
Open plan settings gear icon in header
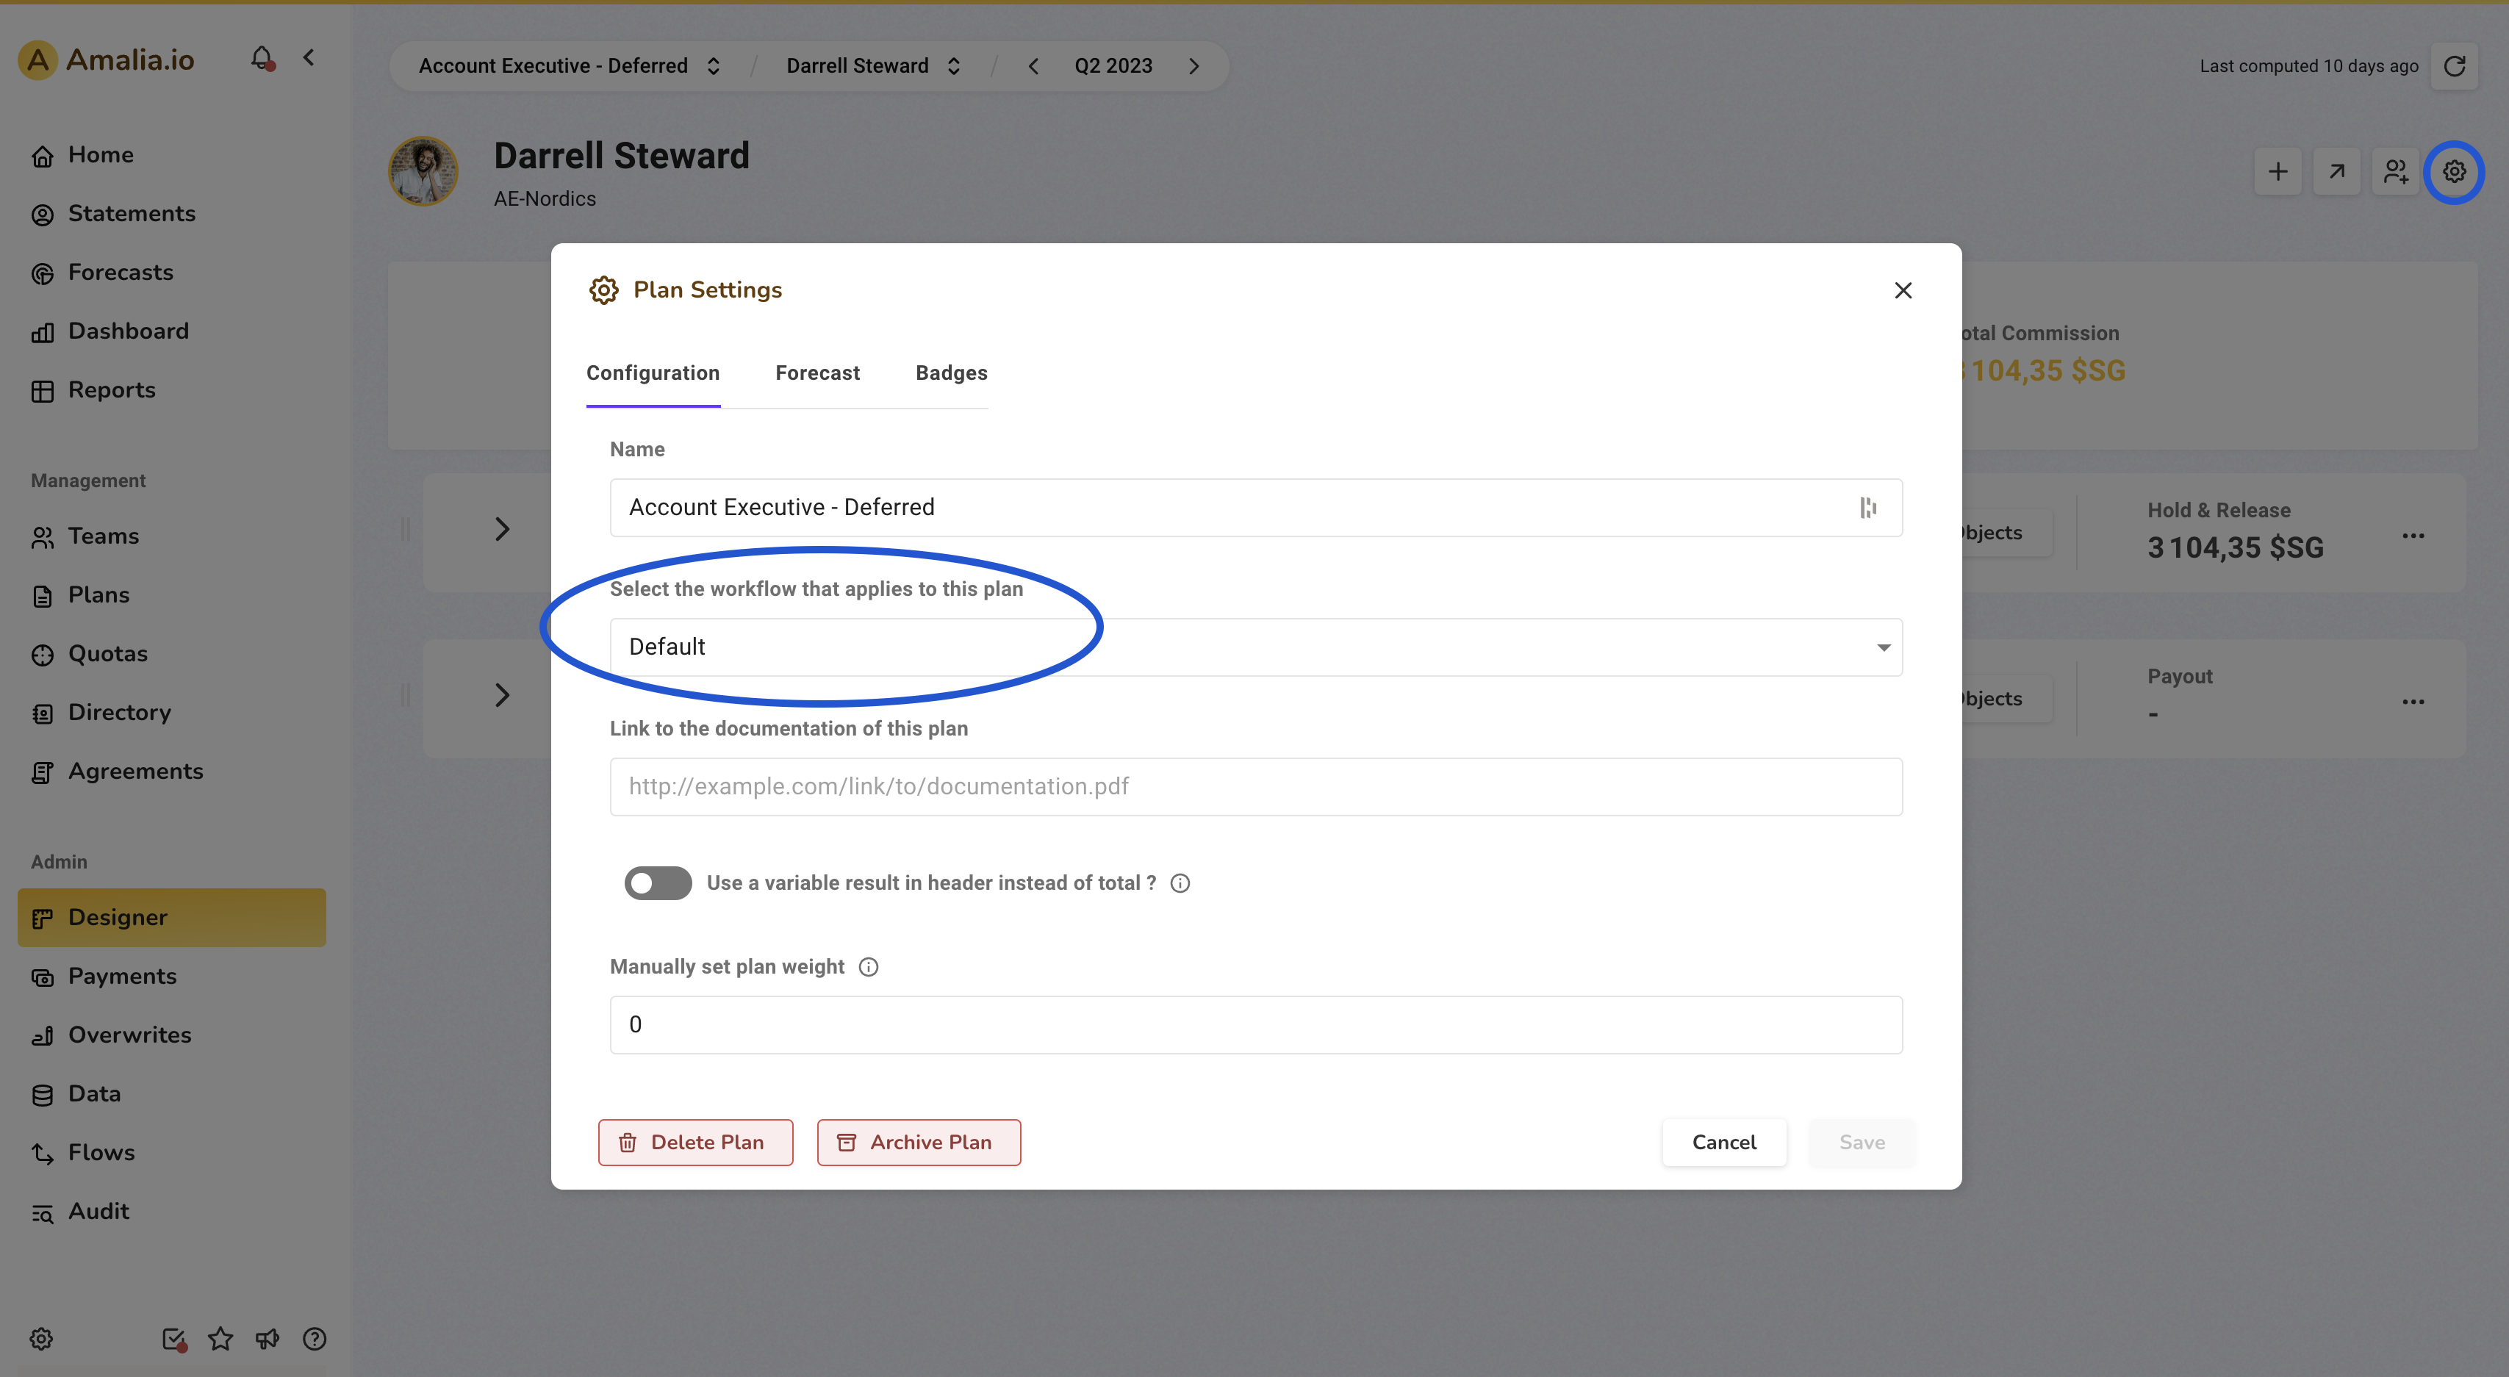click(x=2453, y=173)
